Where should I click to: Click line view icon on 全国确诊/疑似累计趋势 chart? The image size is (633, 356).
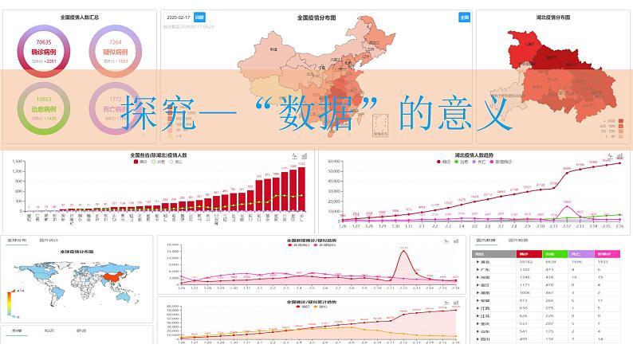[x=446, y=303]
